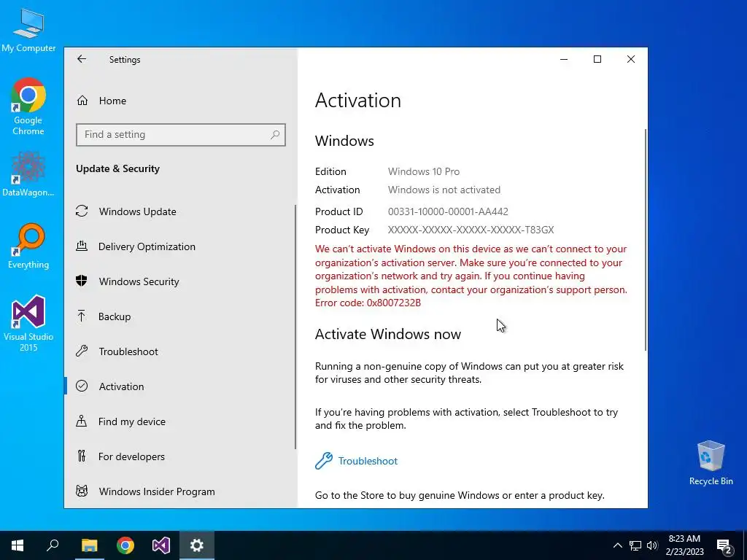Focus the Find a setting search box
The image size is (747, 560).
[x=181, y=135]
